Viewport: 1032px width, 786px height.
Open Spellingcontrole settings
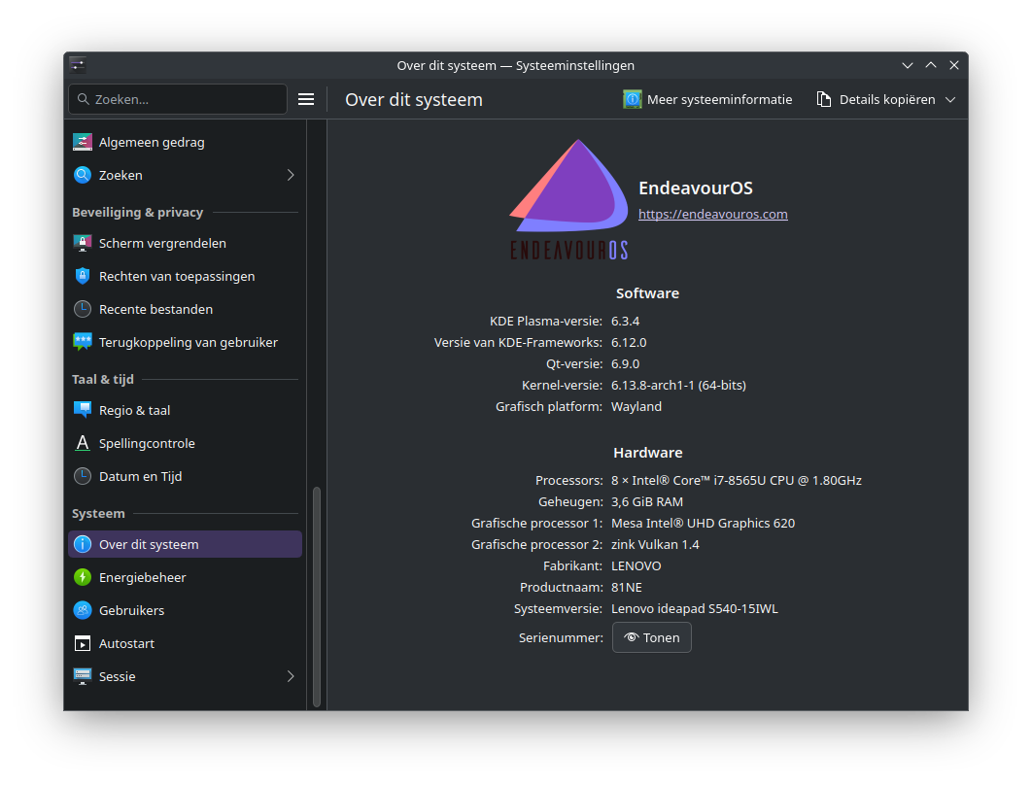point(185,444)
